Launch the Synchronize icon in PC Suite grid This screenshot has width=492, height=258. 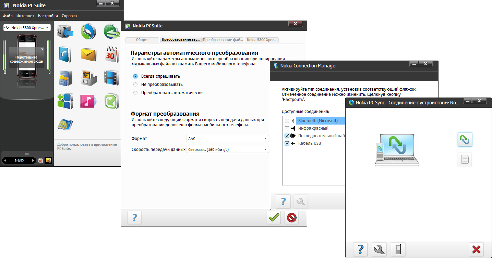click(88, 31)
